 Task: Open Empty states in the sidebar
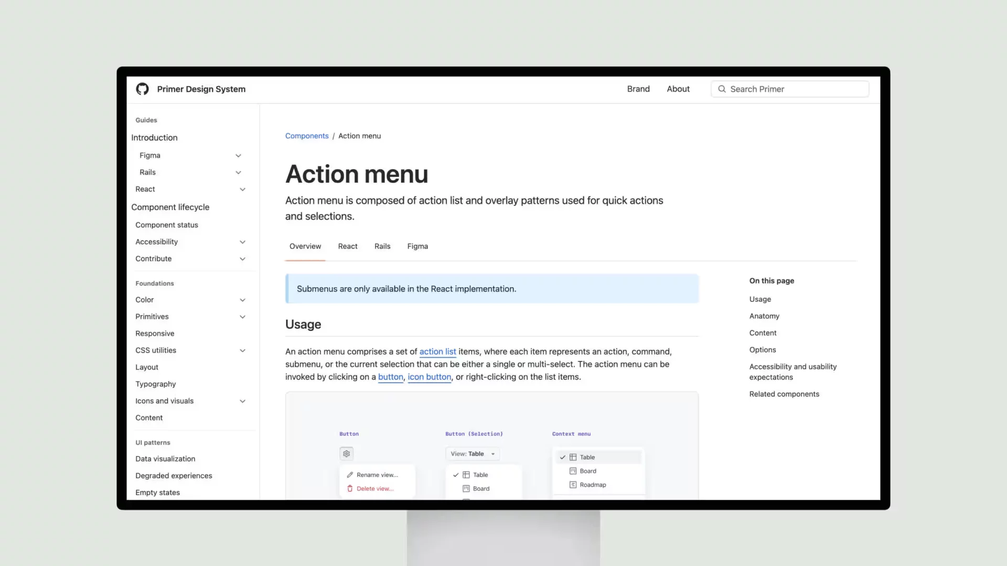point(157,493)
